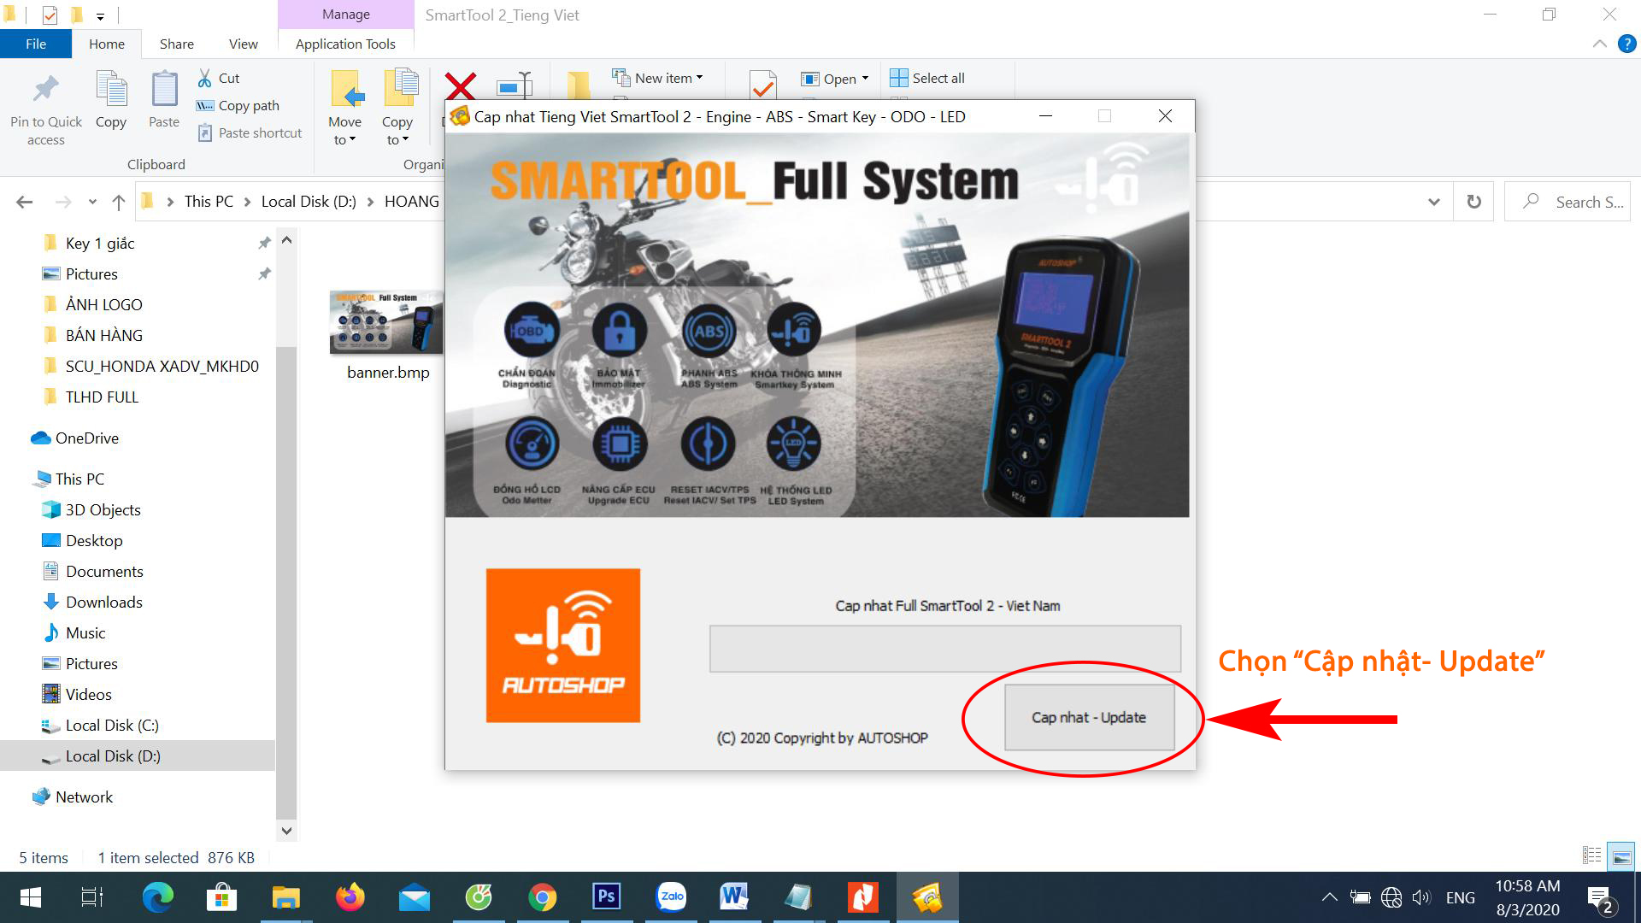This screenshot has width=1641, height=923.
Task: Select BÁN HÀNG folder in sidebar
Action: pyautogui.click(x=103, y=336)
